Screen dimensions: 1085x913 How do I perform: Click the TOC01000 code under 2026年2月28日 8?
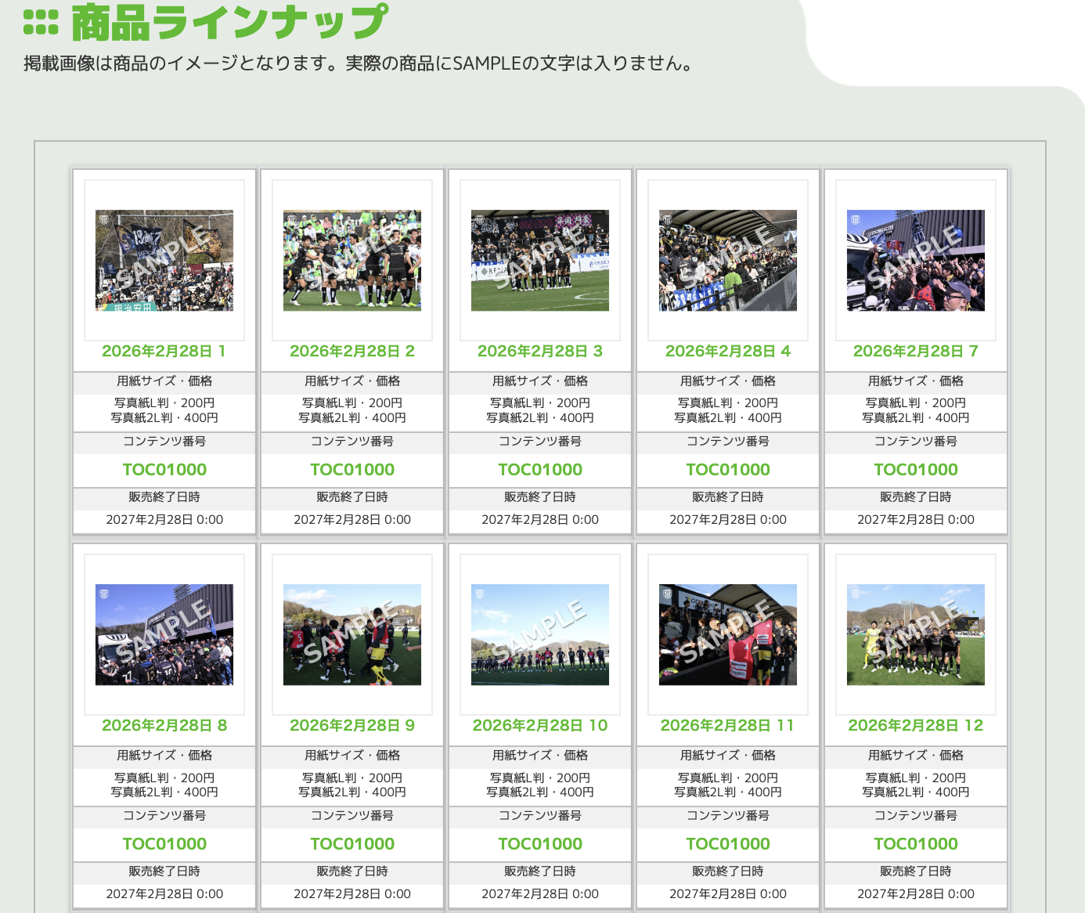(164, 844)
